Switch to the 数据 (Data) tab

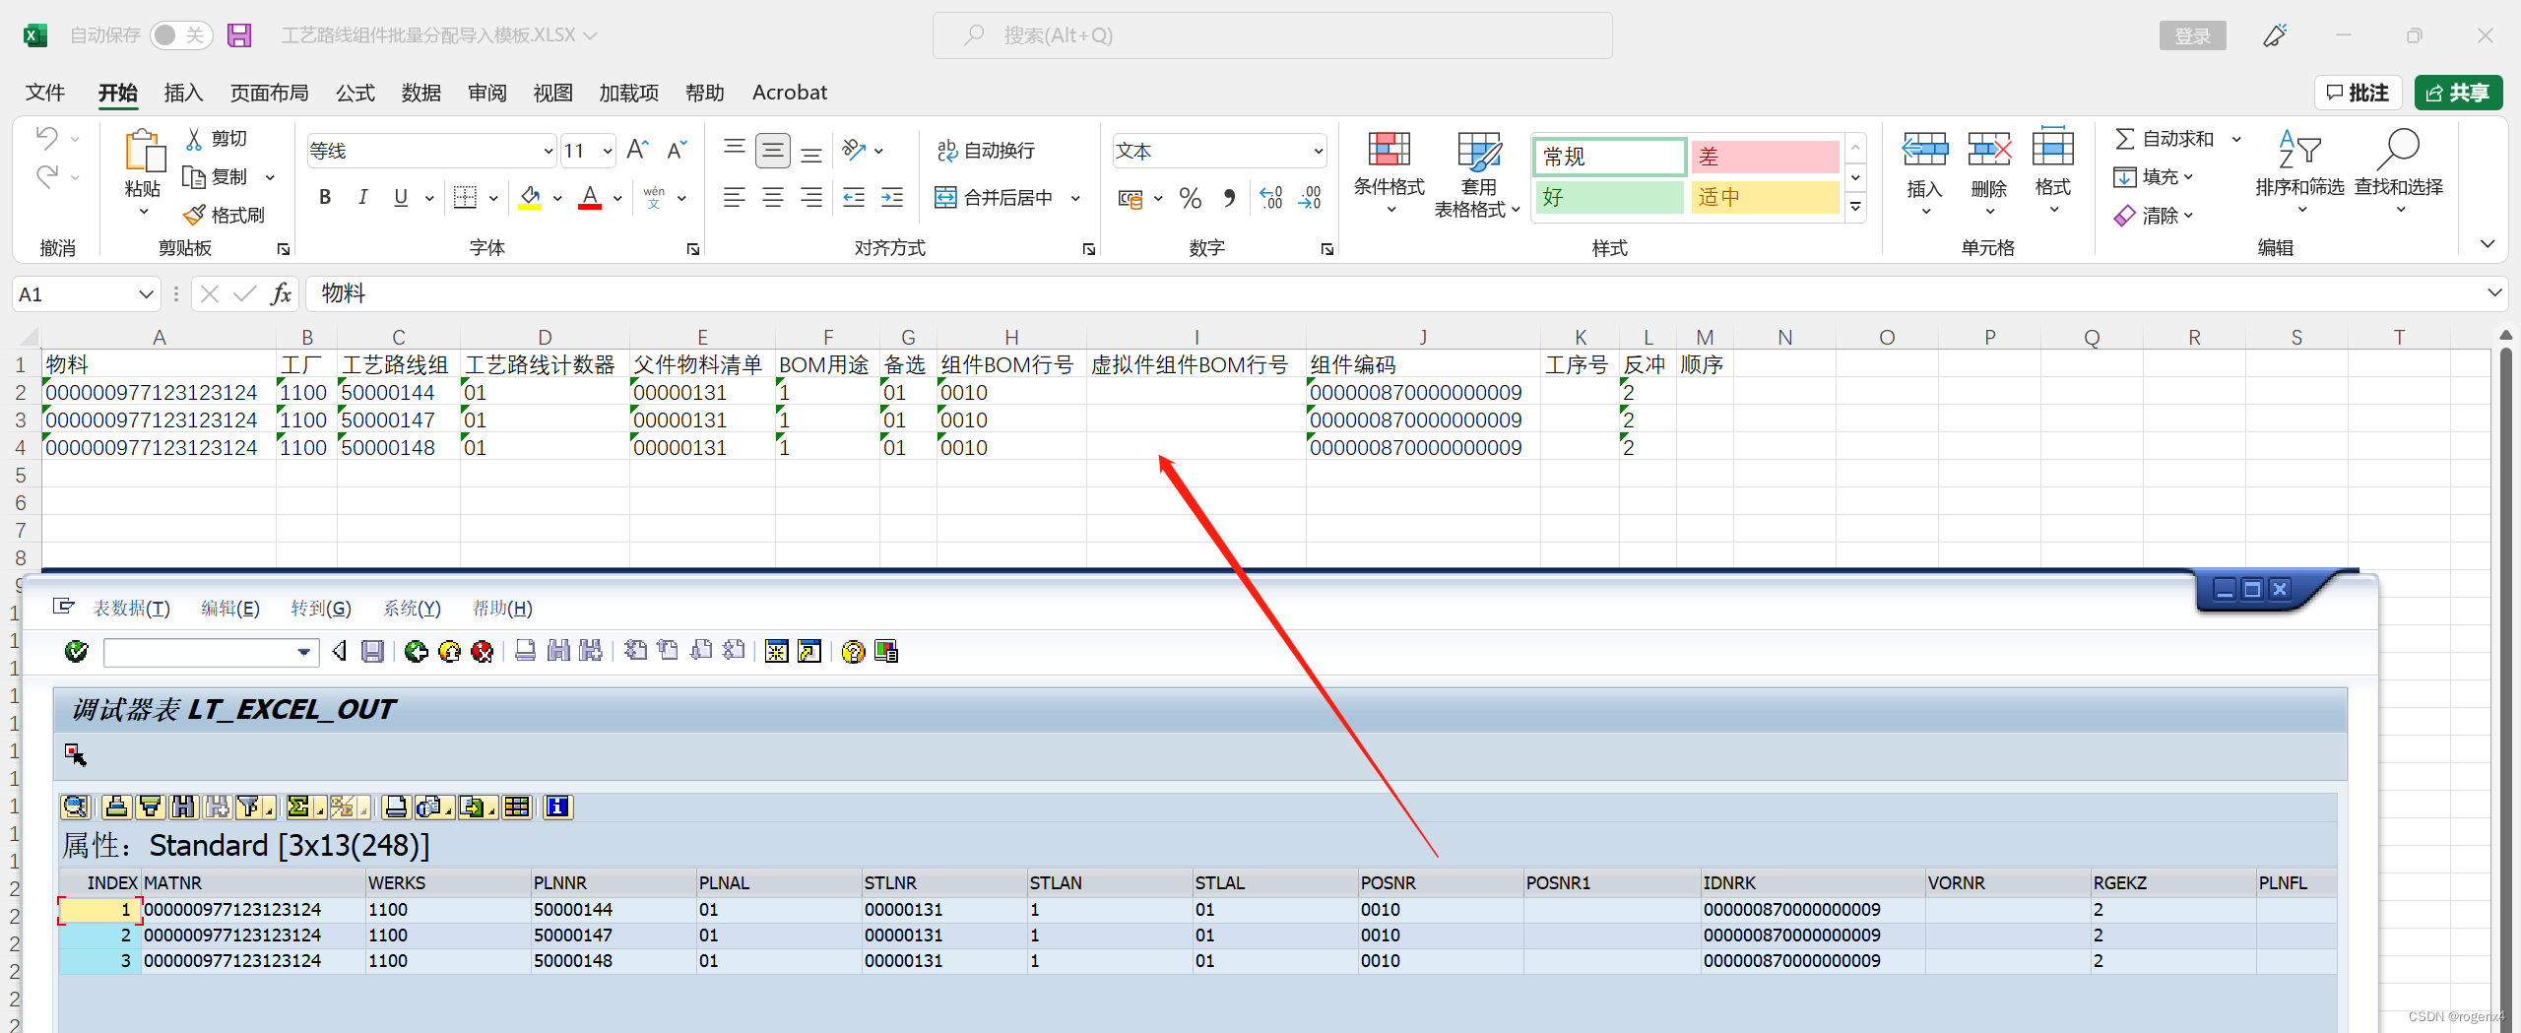(x=421, y=93)
